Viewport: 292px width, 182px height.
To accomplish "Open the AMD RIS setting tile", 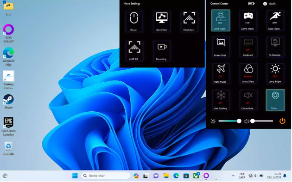I will (134, 51).
